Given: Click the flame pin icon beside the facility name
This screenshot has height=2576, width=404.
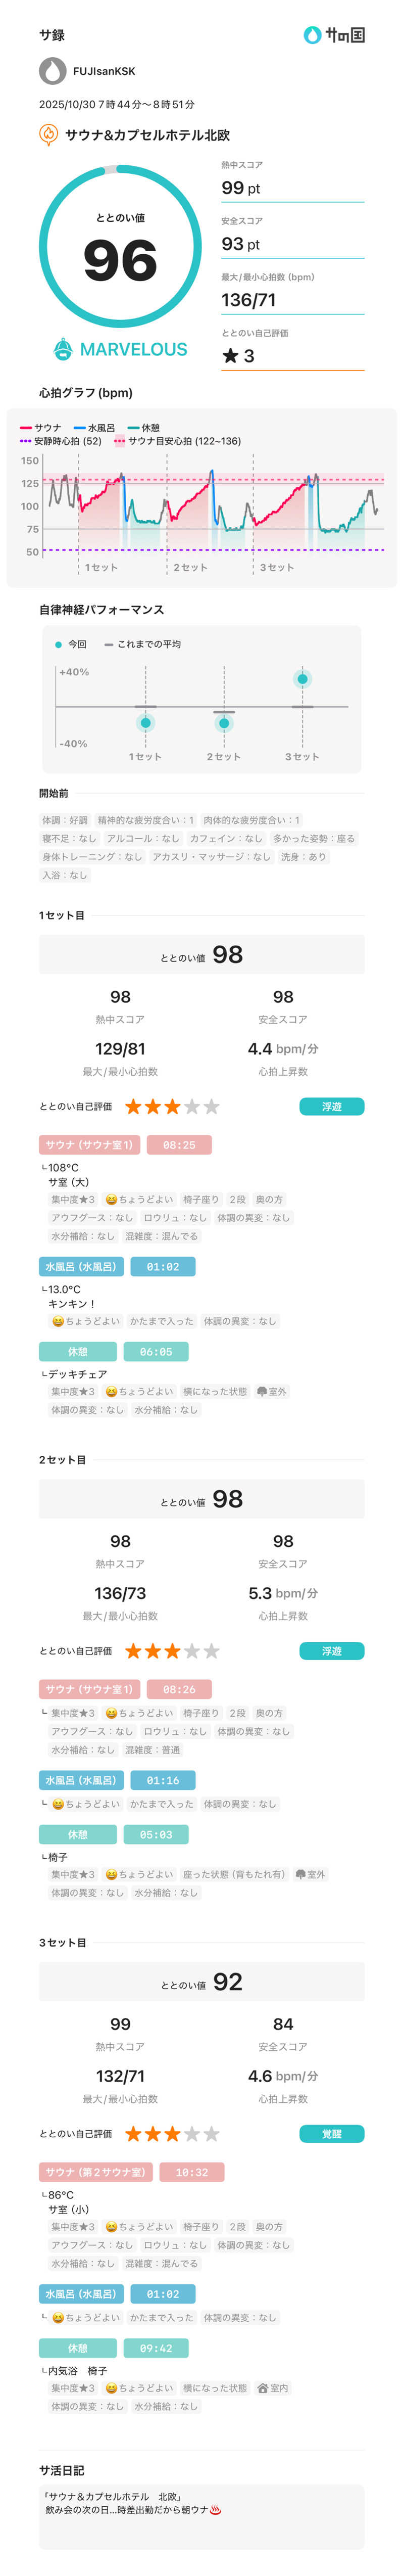Looking at the screenshot, I should [x=48, y=134].
